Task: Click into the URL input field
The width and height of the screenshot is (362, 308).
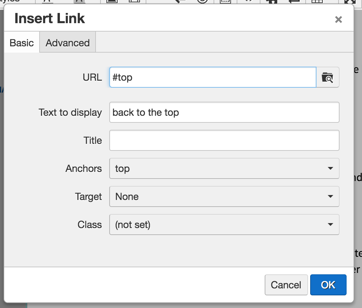Action: click(x=213, y=77)
